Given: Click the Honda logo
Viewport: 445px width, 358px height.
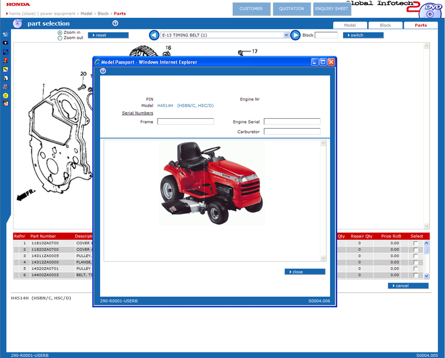Looking at the screenshot, I should pyautogui.click(x=18, y=4).
